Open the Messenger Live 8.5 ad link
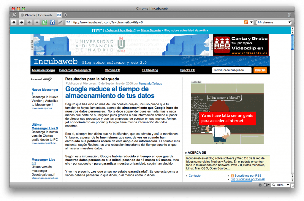The width and height of the screenshot is (304, 201). click(43, 161)
